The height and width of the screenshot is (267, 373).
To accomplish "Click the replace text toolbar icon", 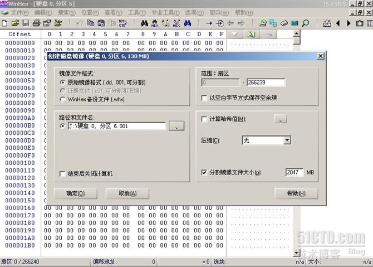I will (165, 23).
